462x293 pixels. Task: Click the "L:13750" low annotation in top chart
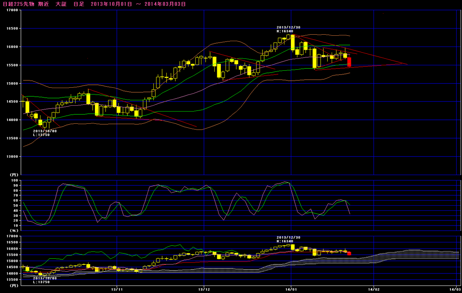pos(42,135)
